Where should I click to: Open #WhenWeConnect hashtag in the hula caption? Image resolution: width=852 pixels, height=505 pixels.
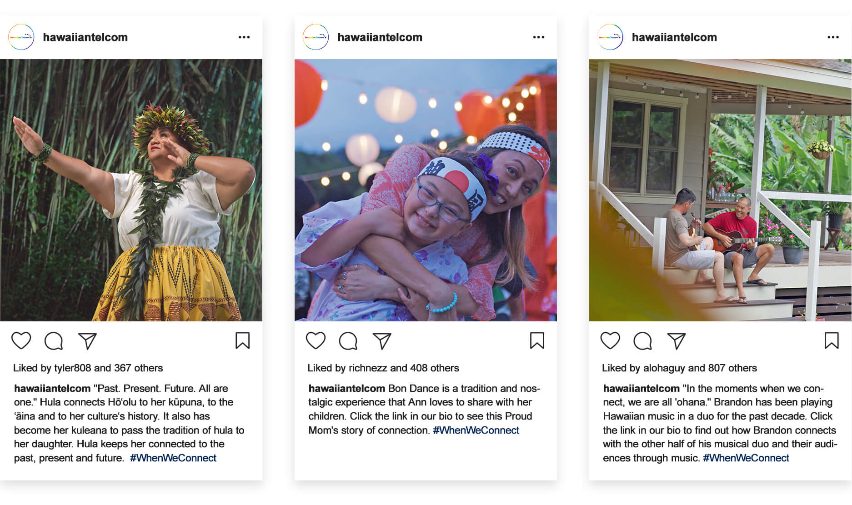pos(173,458)
